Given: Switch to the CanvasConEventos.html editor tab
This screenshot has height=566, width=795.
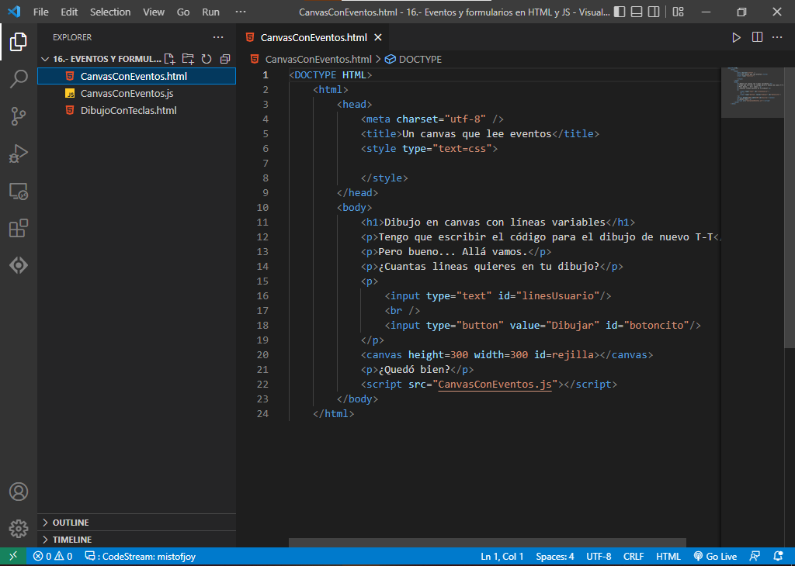Looking at the screenshot, I should (309, 36).
